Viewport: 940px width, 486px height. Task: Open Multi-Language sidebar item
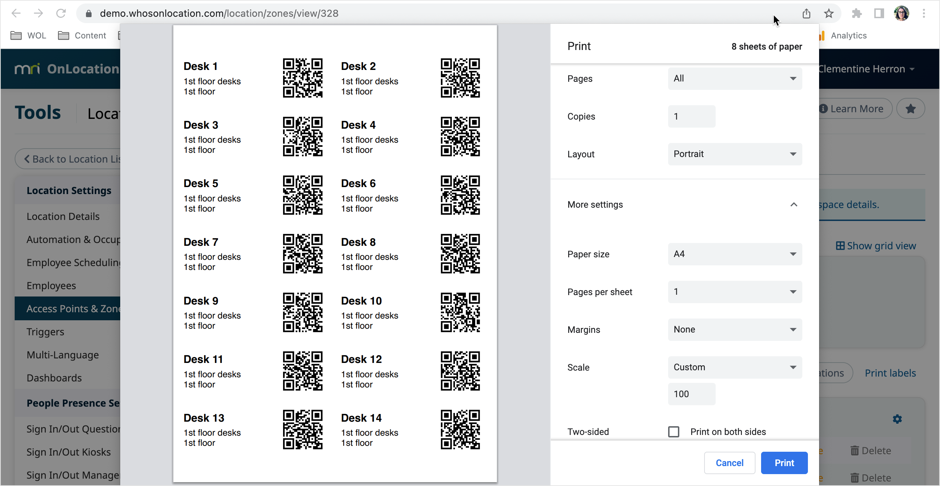(x=63, y=355)
